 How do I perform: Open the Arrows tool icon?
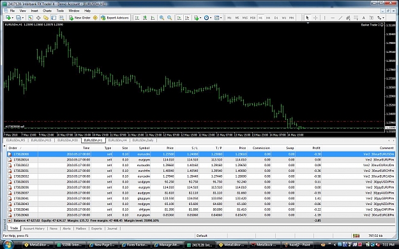(379, 18)
